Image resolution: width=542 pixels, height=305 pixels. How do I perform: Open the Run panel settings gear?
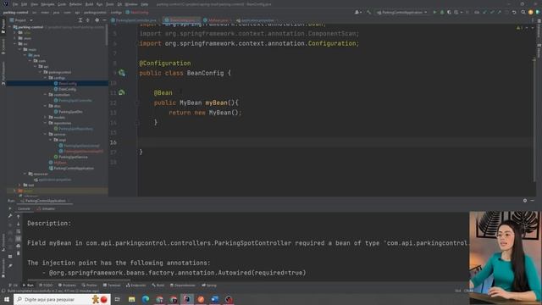pyautogui.click(x=525, y=201)
